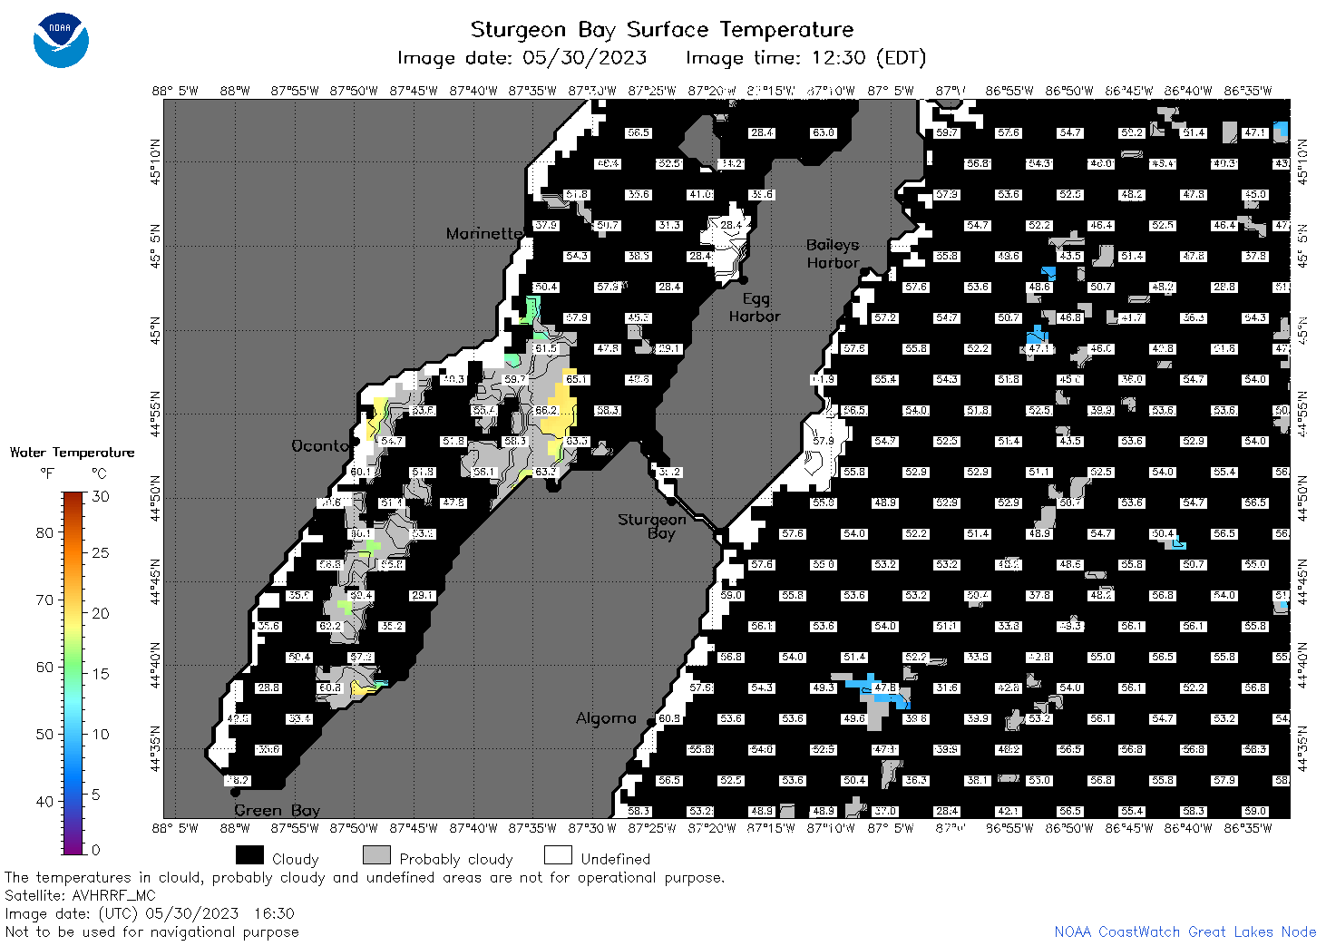Click the Baileys Harbor label
This screenshot has height=946, width=1326.
833,254
